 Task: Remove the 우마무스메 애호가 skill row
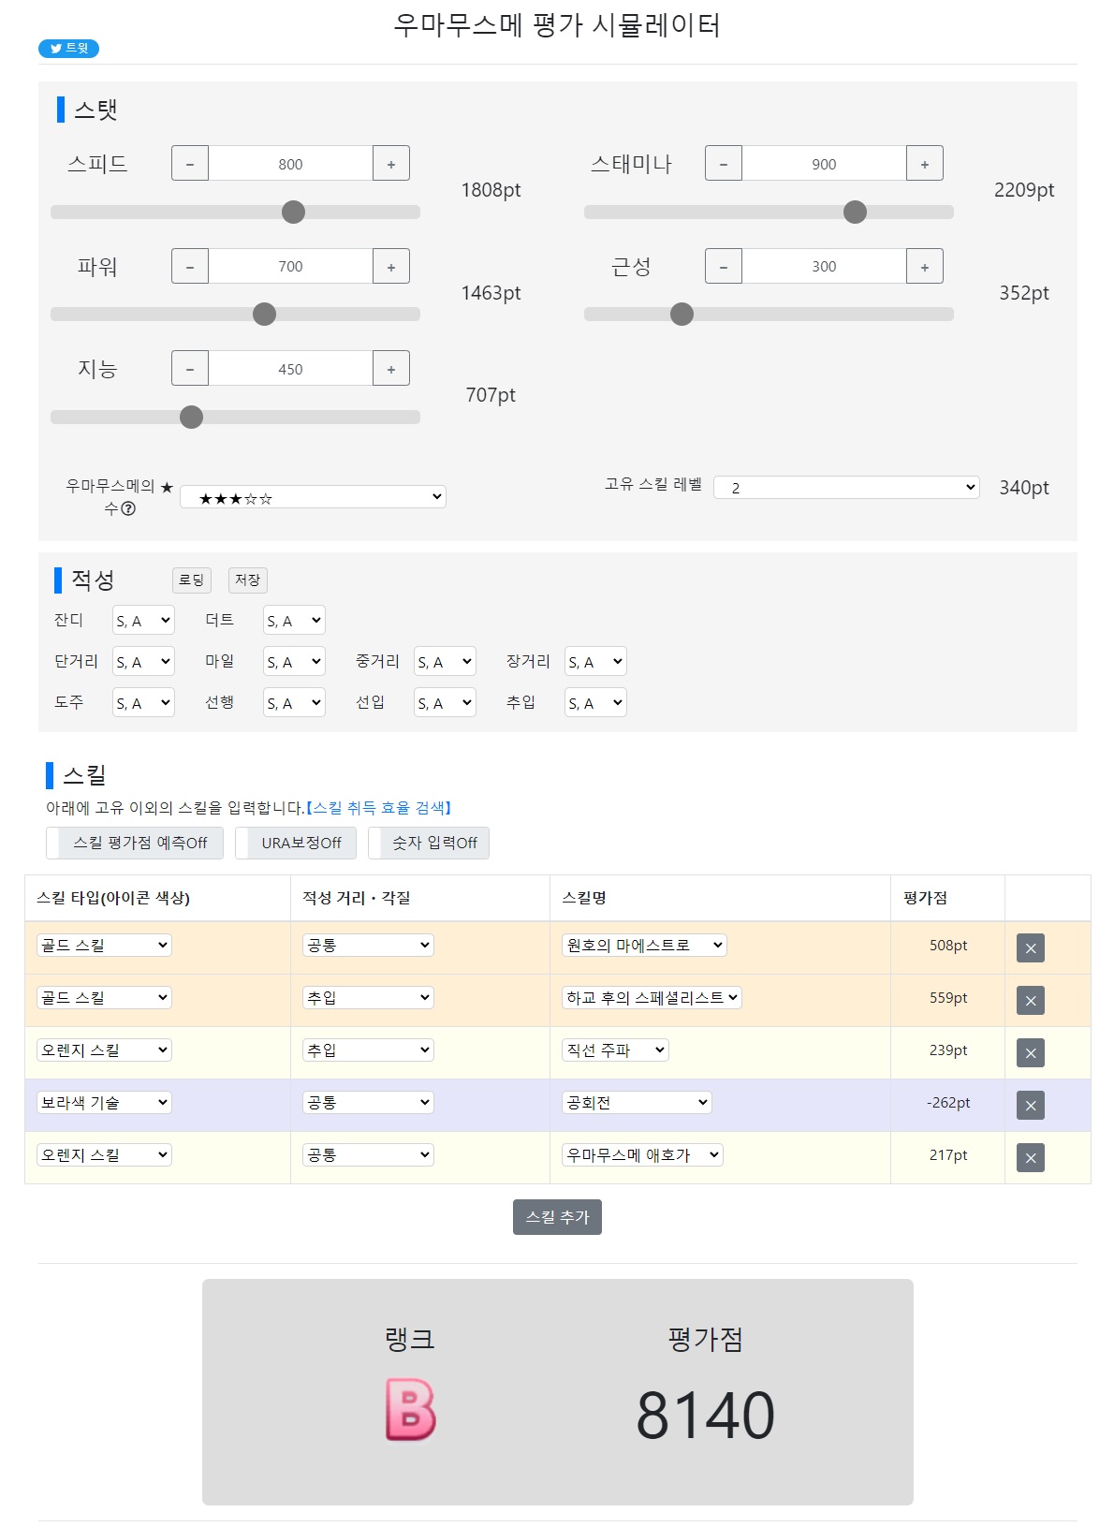point(1031,1158)
